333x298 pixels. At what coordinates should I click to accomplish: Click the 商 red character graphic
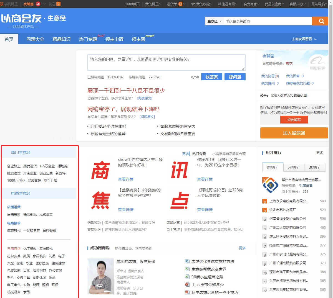100,170
